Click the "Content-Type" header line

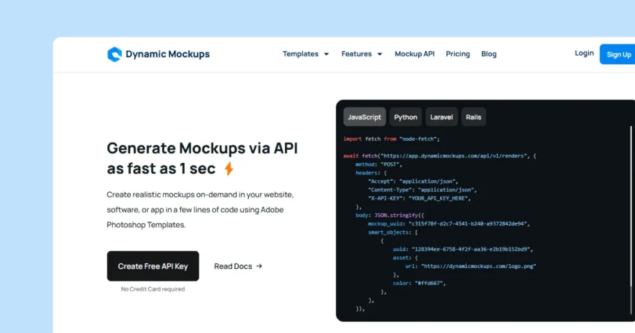[x=422, y=189]
